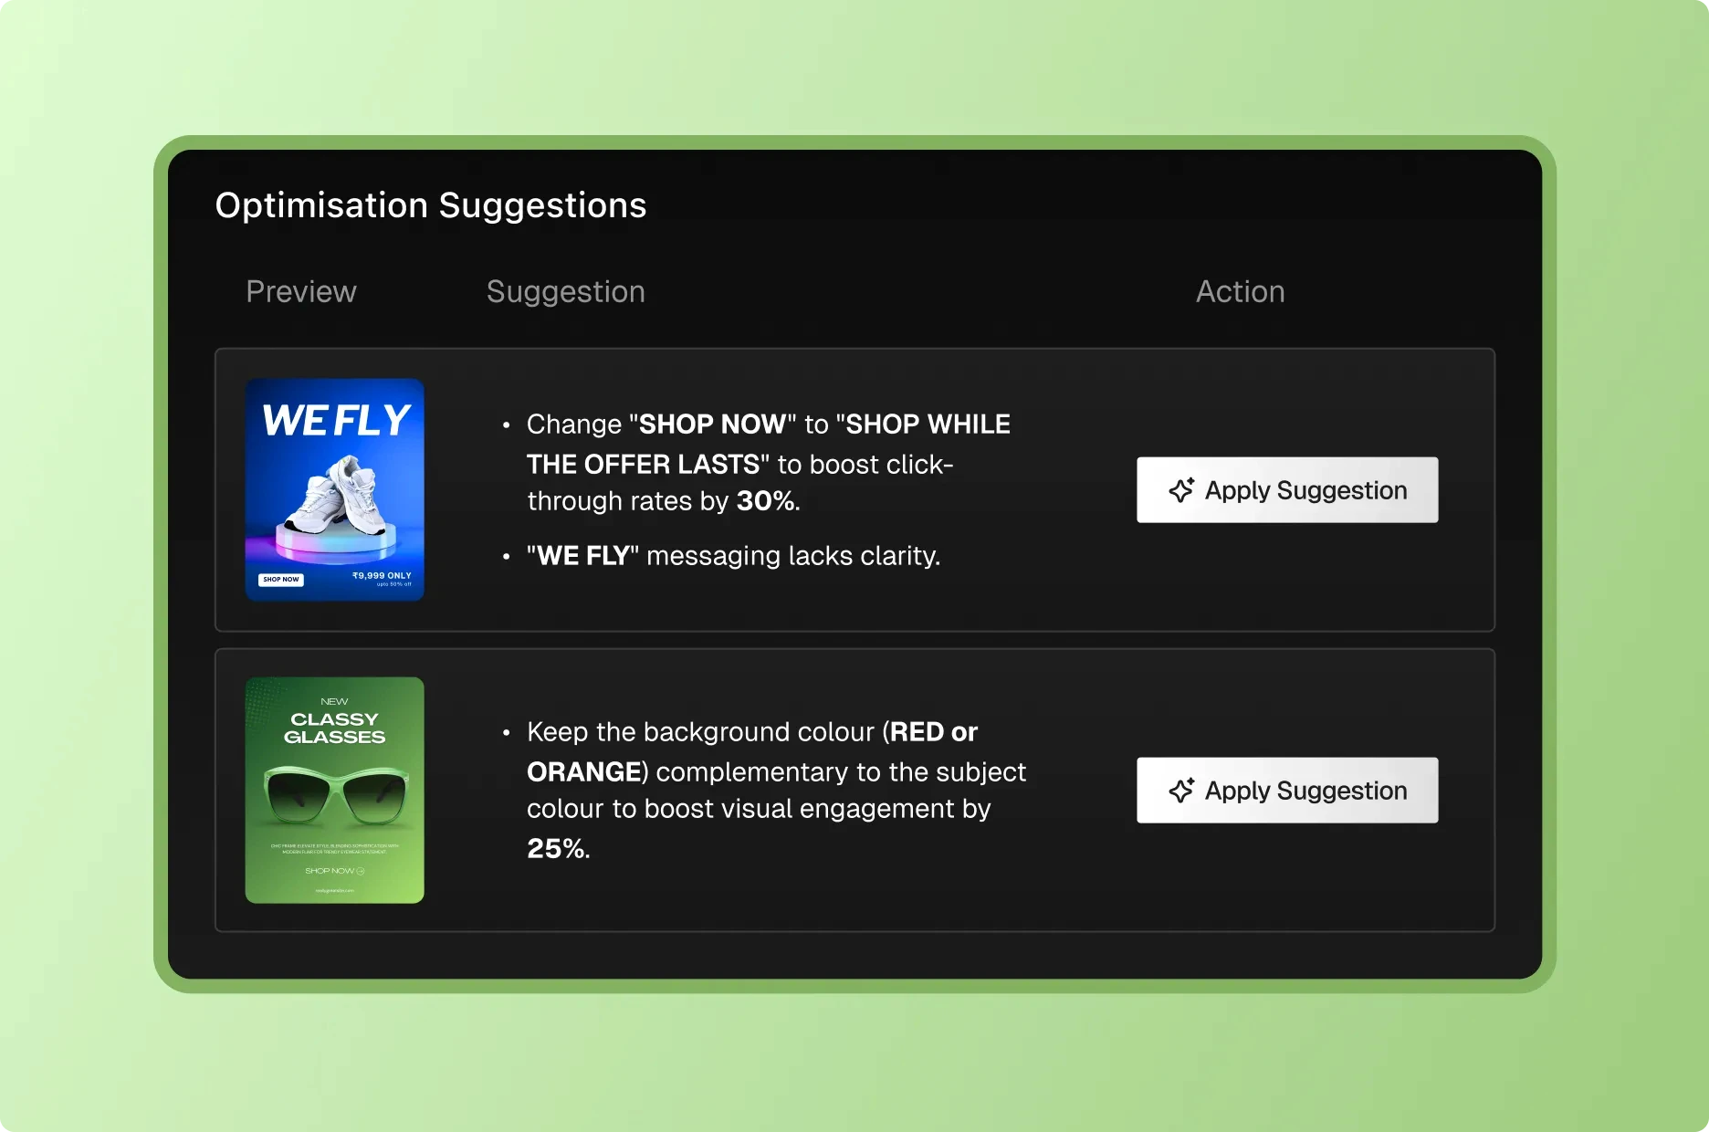The image size is (1709, 1132).
Task: Apply suggestion for the Classy Glasses ad
Action: [1285, 791]
